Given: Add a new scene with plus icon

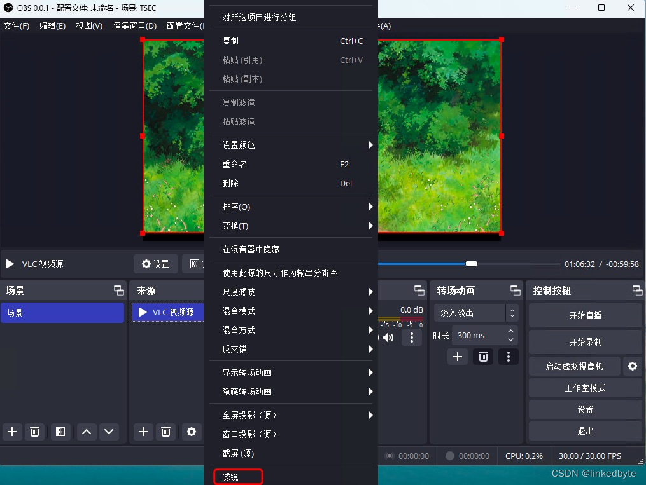Looking at the screenshot, I should [12, 432].
